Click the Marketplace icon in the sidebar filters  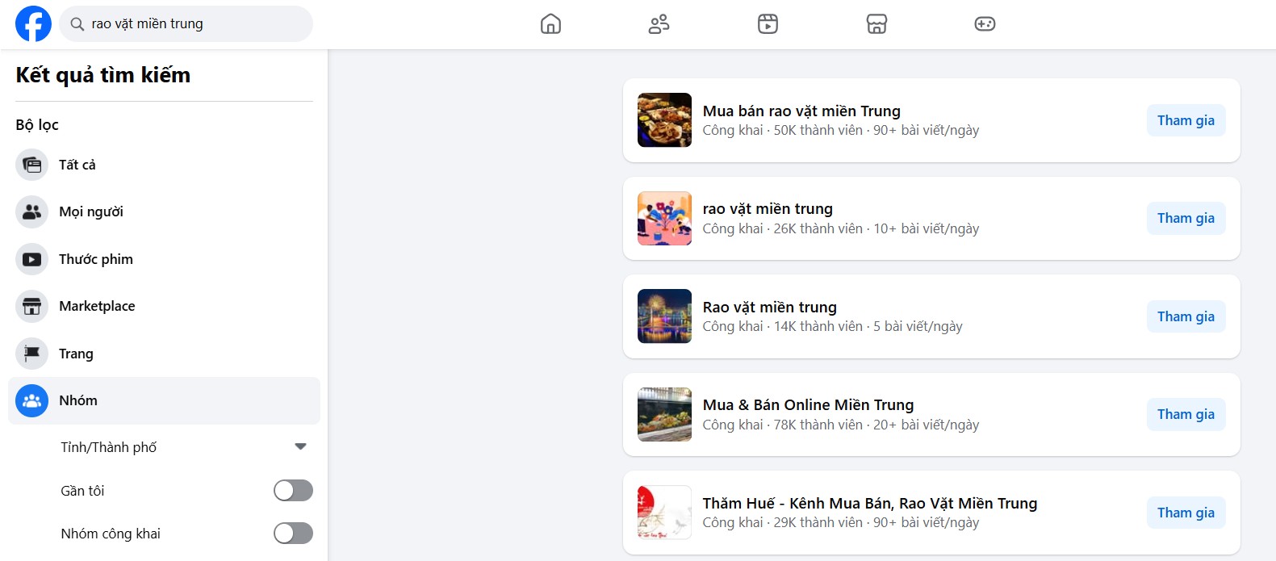click(x=31, y=306)
